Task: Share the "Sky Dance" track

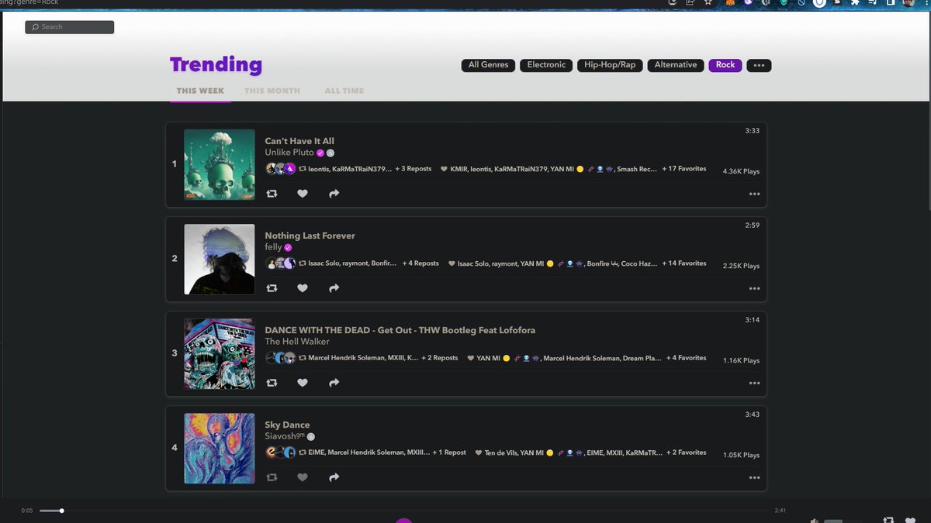Action: [x=334, y=477]
